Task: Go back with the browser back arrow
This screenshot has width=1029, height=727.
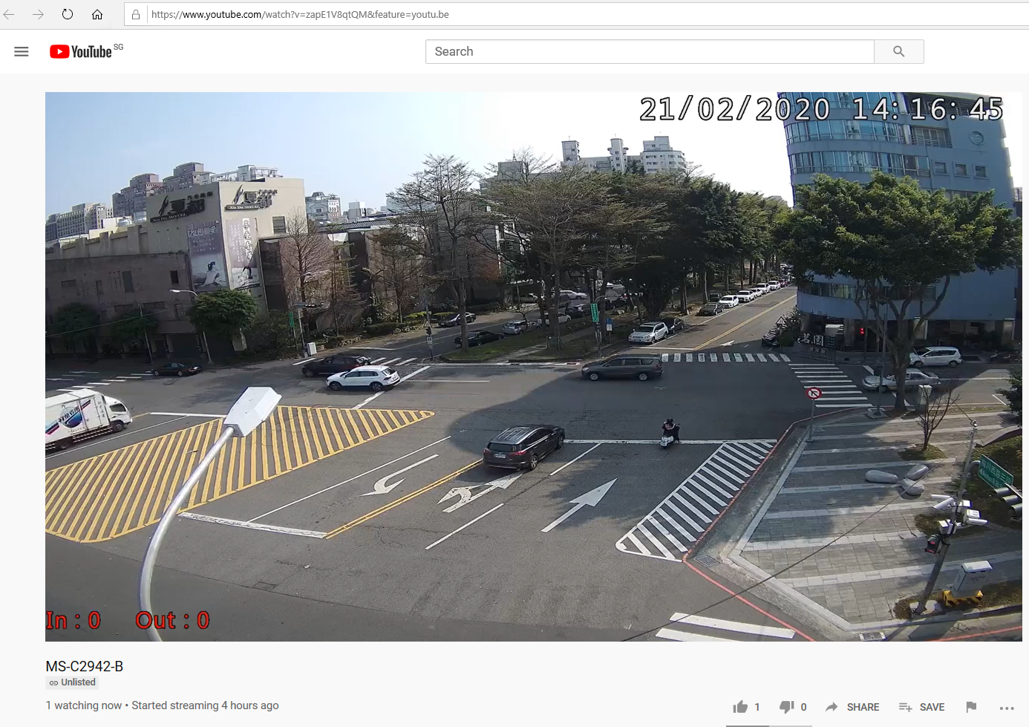Action: coord(9,14)
